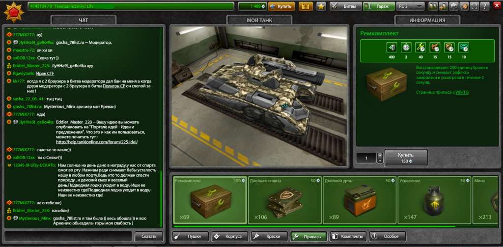Screen dimensions: 503x247
Task: Click the 3D tank preview
Action: point(259,96)
